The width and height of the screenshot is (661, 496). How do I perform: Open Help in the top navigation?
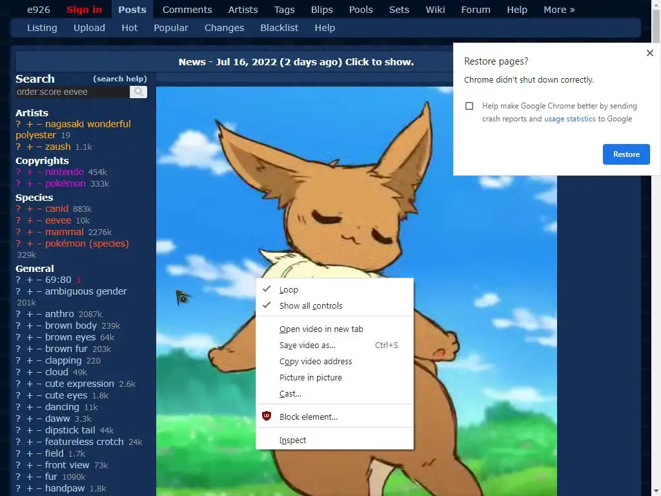517,9
